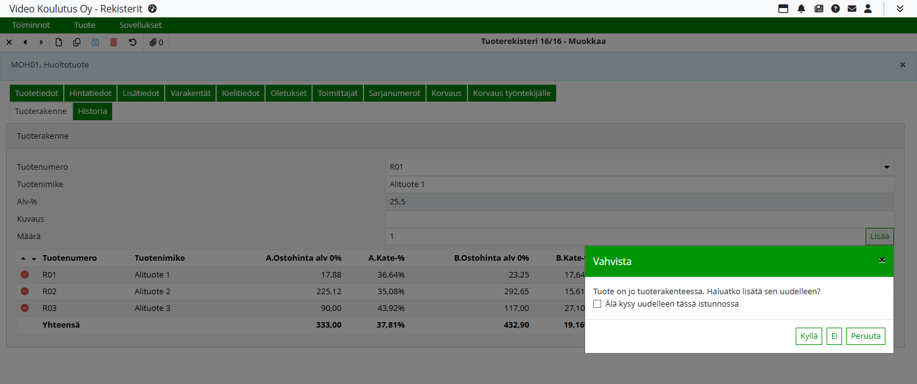
Task: Click the copy record icon
Action: click(x=77, y=42)
